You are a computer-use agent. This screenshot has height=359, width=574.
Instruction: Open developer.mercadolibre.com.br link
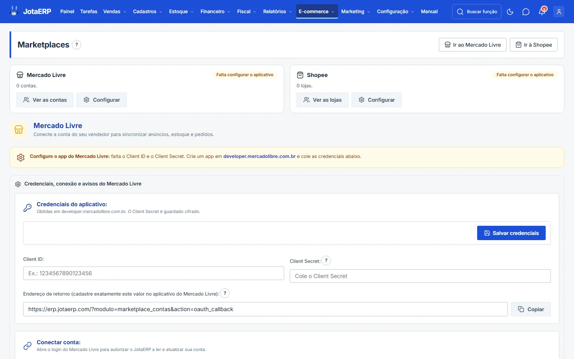(259, 156)
